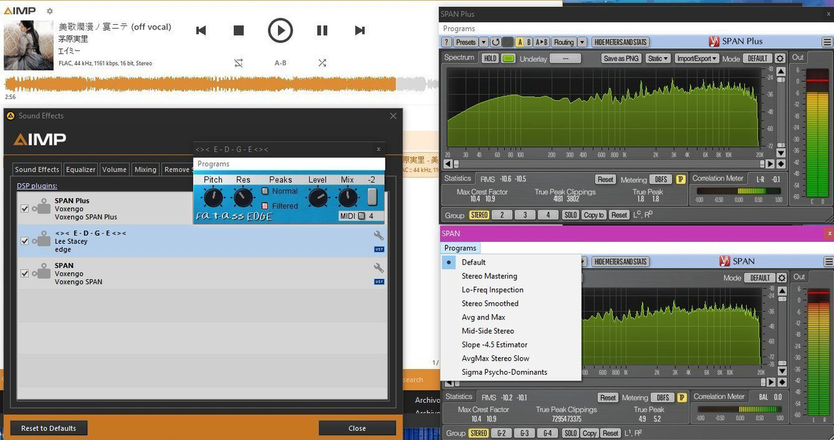The image size is (834, 440).
Task: Select state A in SPAN Plus
Action: pyautogui.click(x=520, y=42)
